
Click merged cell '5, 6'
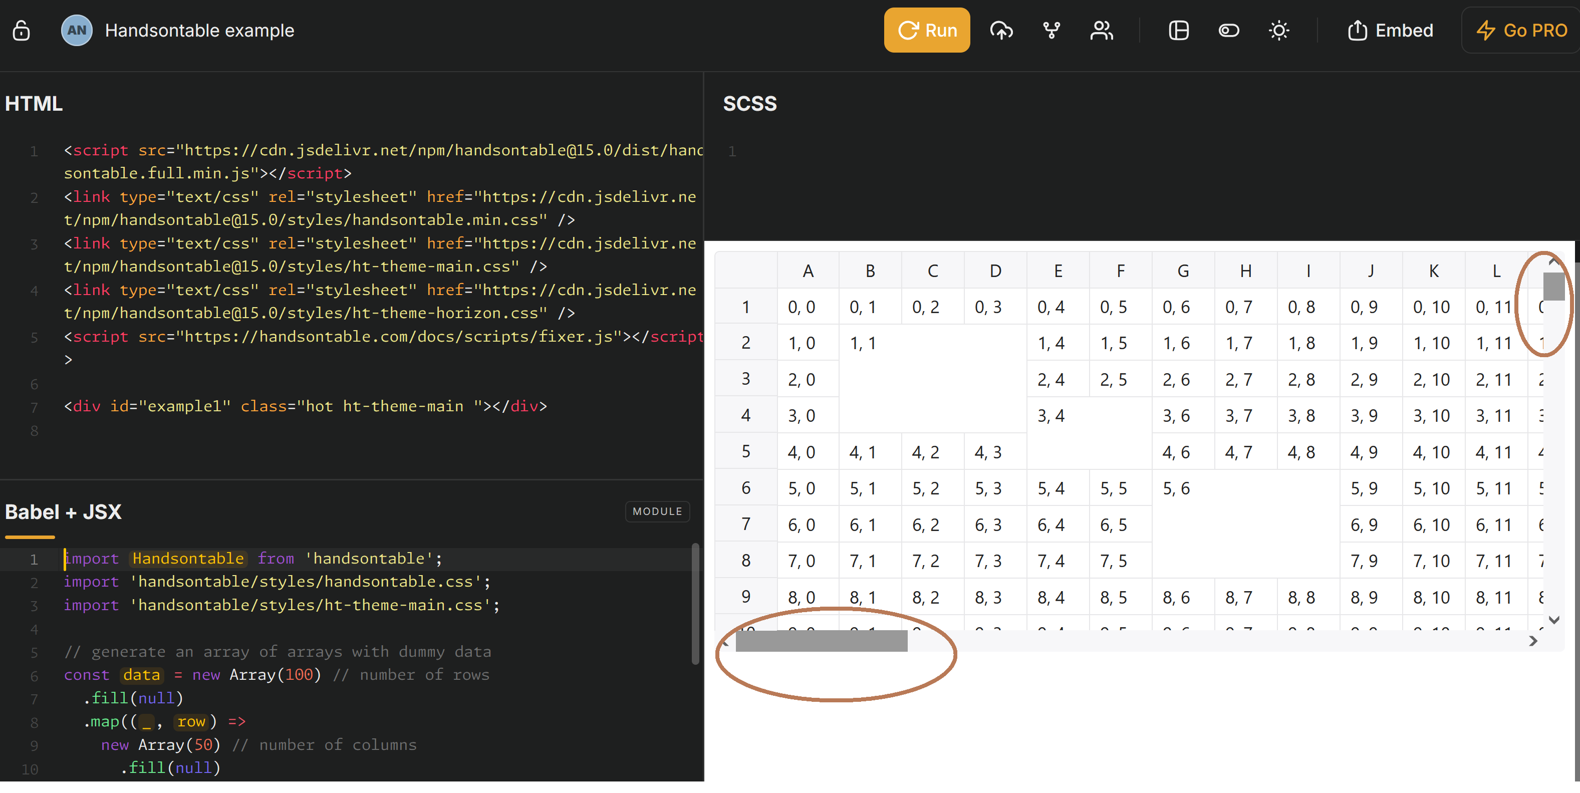(x=1246, y=524)
